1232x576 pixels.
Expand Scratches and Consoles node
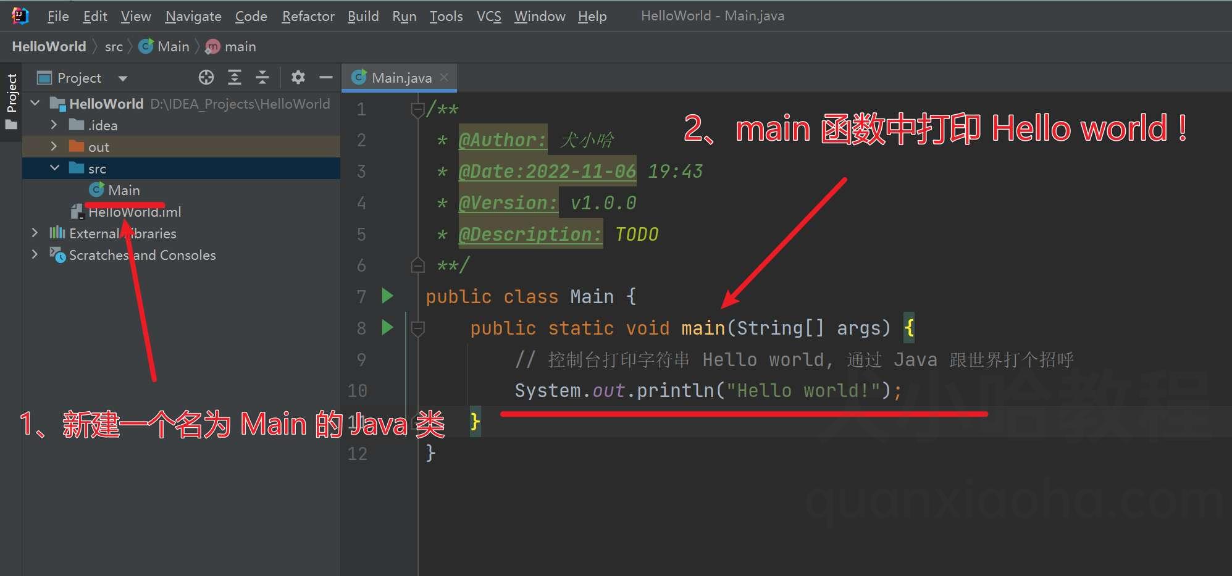35,255
